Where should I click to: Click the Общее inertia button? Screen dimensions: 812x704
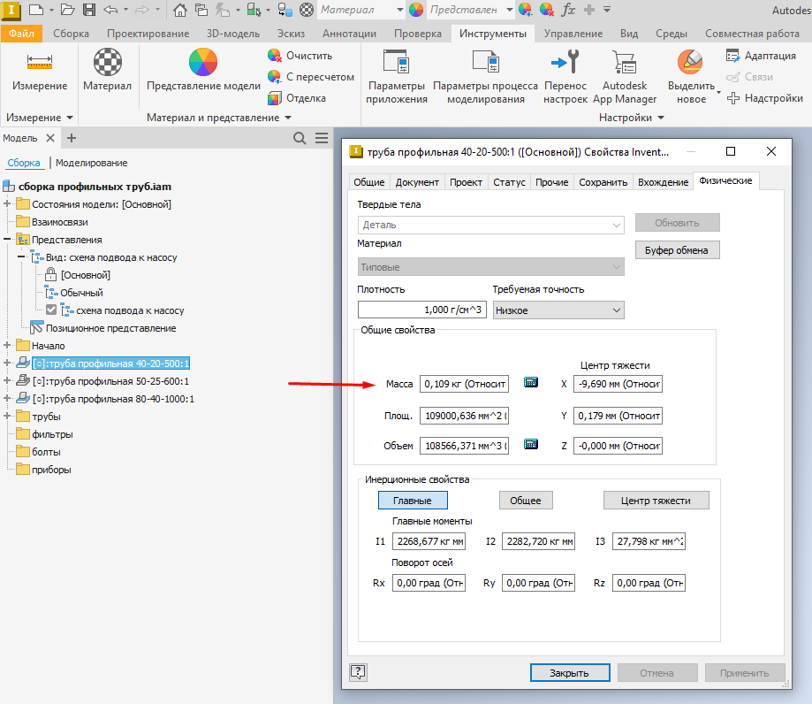(x=526, y=501)
